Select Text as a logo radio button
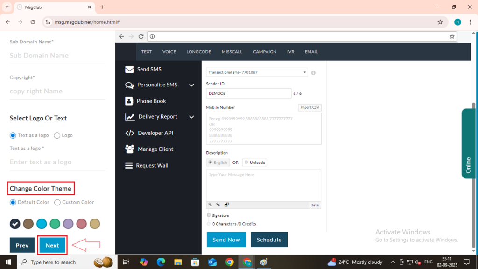This screenshot has width=478, height=269. 13,135
